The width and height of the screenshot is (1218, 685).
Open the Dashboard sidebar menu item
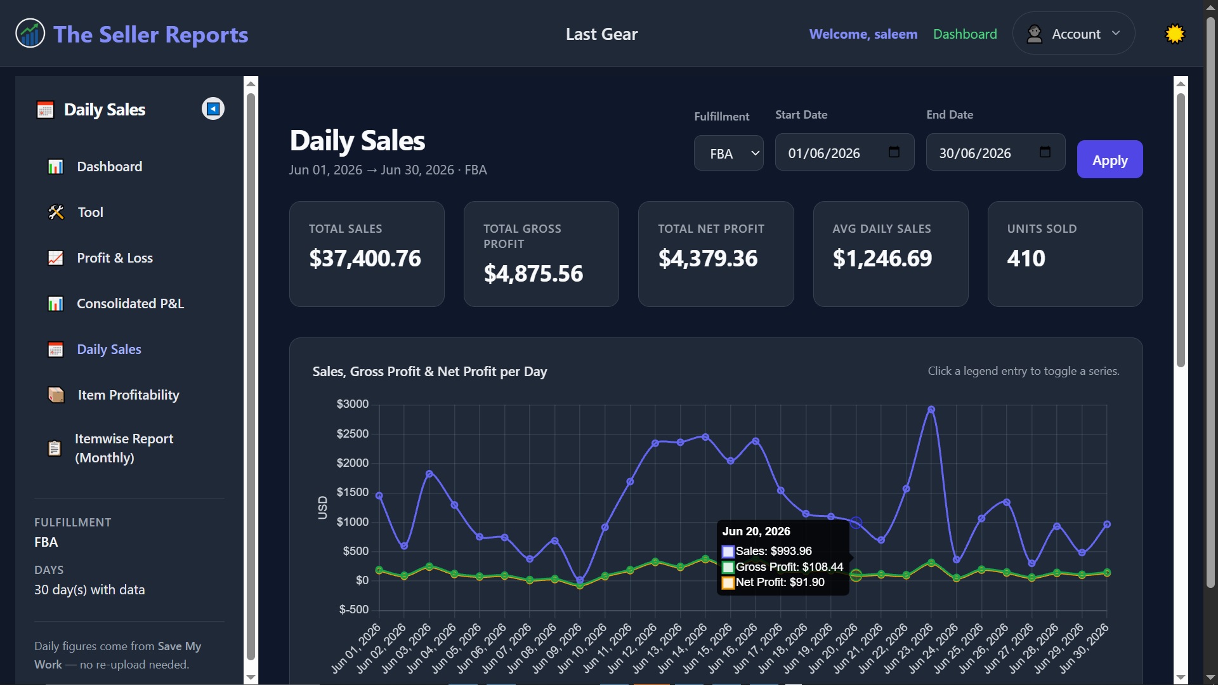click(x=129, y=166)
